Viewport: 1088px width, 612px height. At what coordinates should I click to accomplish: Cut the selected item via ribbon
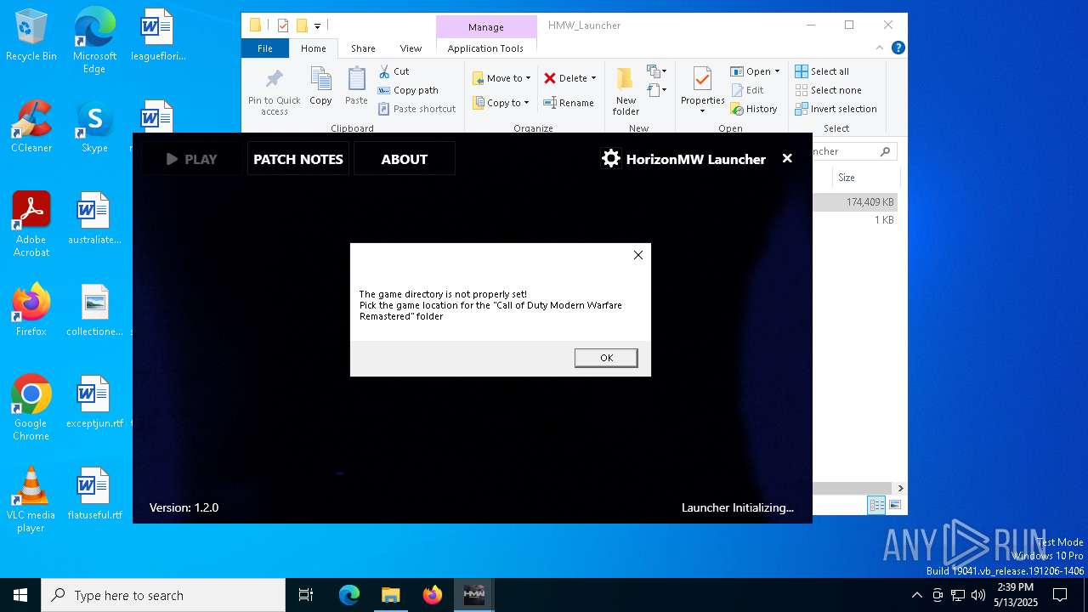[x=394, y=71]
